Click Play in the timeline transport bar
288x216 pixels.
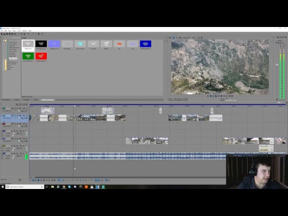38,180
